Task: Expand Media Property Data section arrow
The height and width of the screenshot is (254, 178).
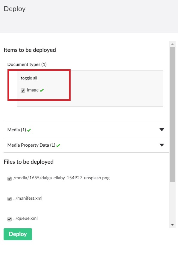Action: tap(162, 145)
